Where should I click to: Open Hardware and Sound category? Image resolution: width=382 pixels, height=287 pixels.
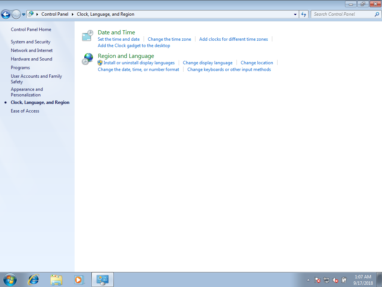pos(31,59)
